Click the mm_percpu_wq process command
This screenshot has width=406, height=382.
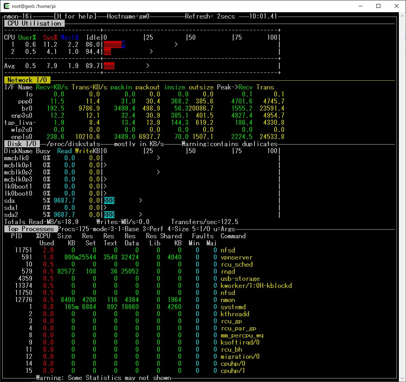(242, 335)
